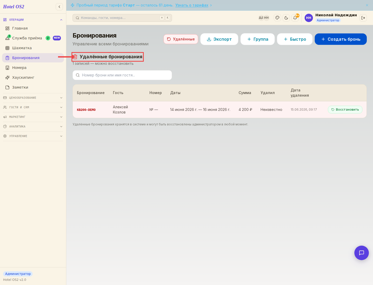Add a group with Группа button
This screenshot has width=373, height=285.
click(x=257, y=39)
